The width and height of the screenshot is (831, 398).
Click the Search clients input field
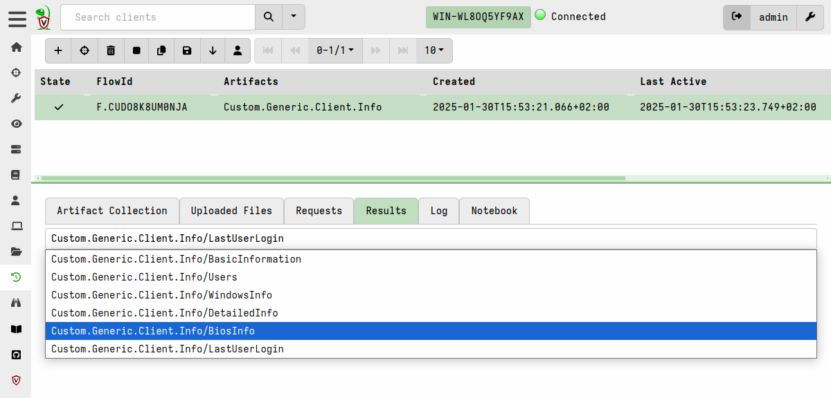coord(158,17)
